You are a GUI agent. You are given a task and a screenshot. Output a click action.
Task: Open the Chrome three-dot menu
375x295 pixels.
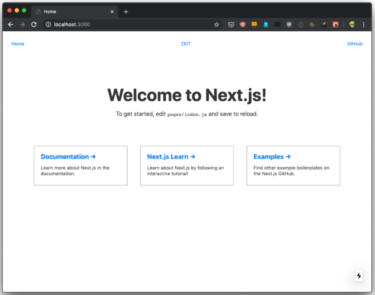pos(364,25)
